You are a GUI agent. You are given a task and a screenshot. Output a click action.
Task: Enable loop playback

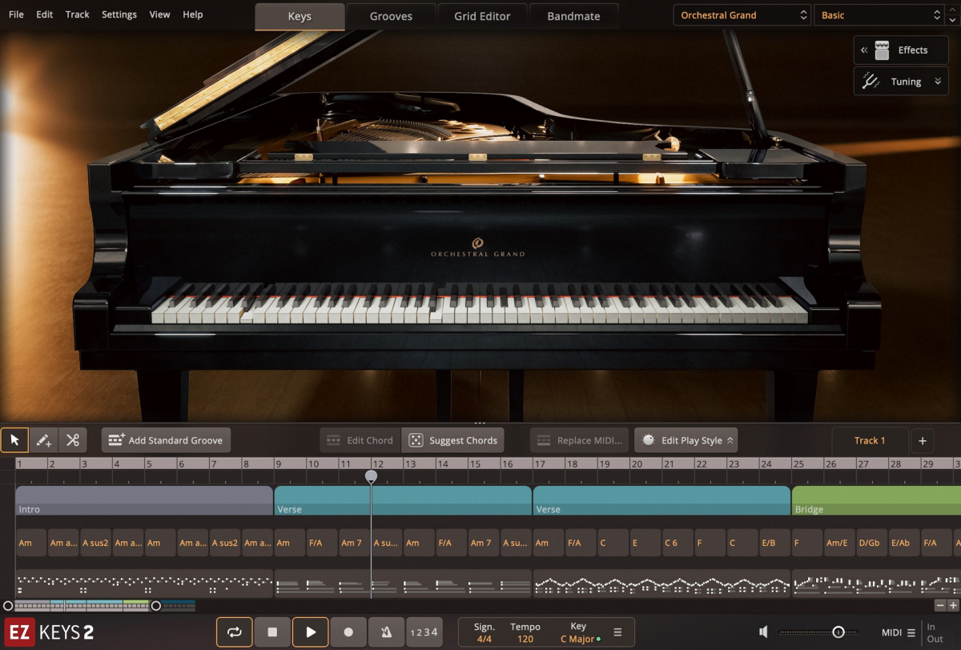point(234,632)
